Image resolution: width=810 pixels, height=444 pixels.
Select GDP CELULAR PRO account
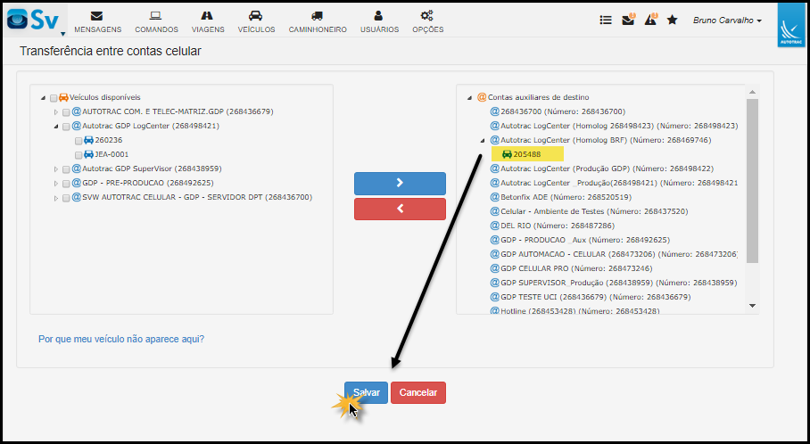[576, 268]
